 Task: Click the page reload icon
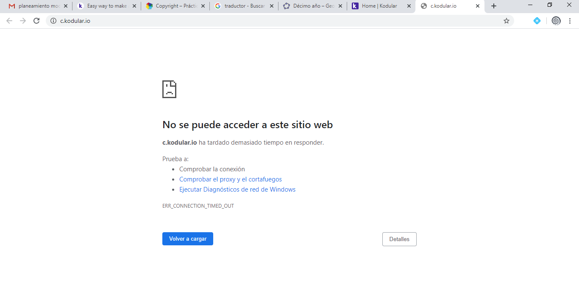pyautogui.click(x=36, y=20)
